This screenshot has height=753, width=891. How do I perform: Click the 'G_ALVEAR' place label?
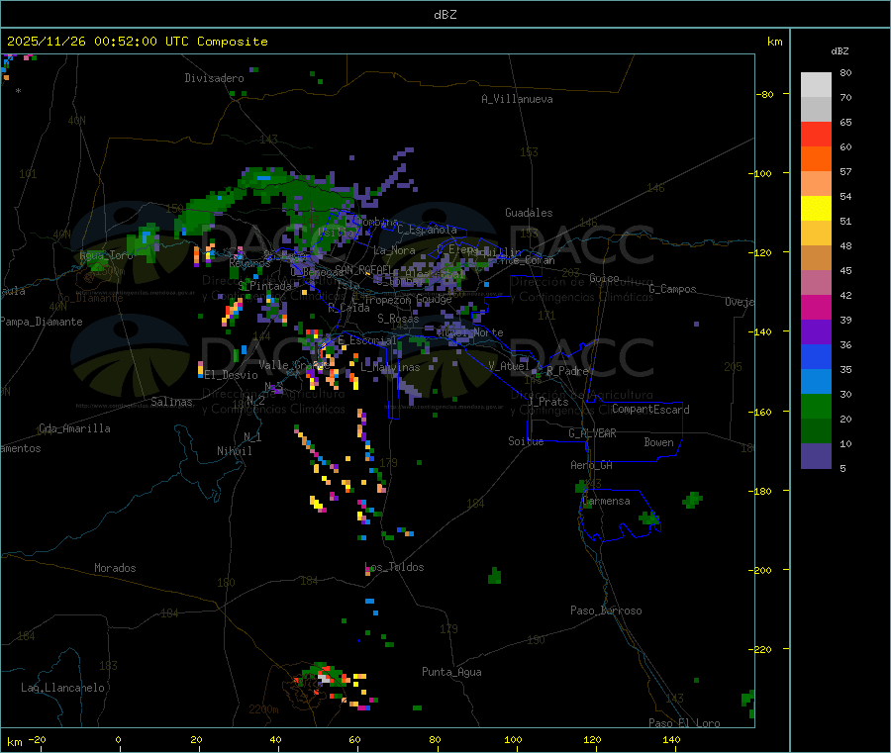(x=592, y=433)
